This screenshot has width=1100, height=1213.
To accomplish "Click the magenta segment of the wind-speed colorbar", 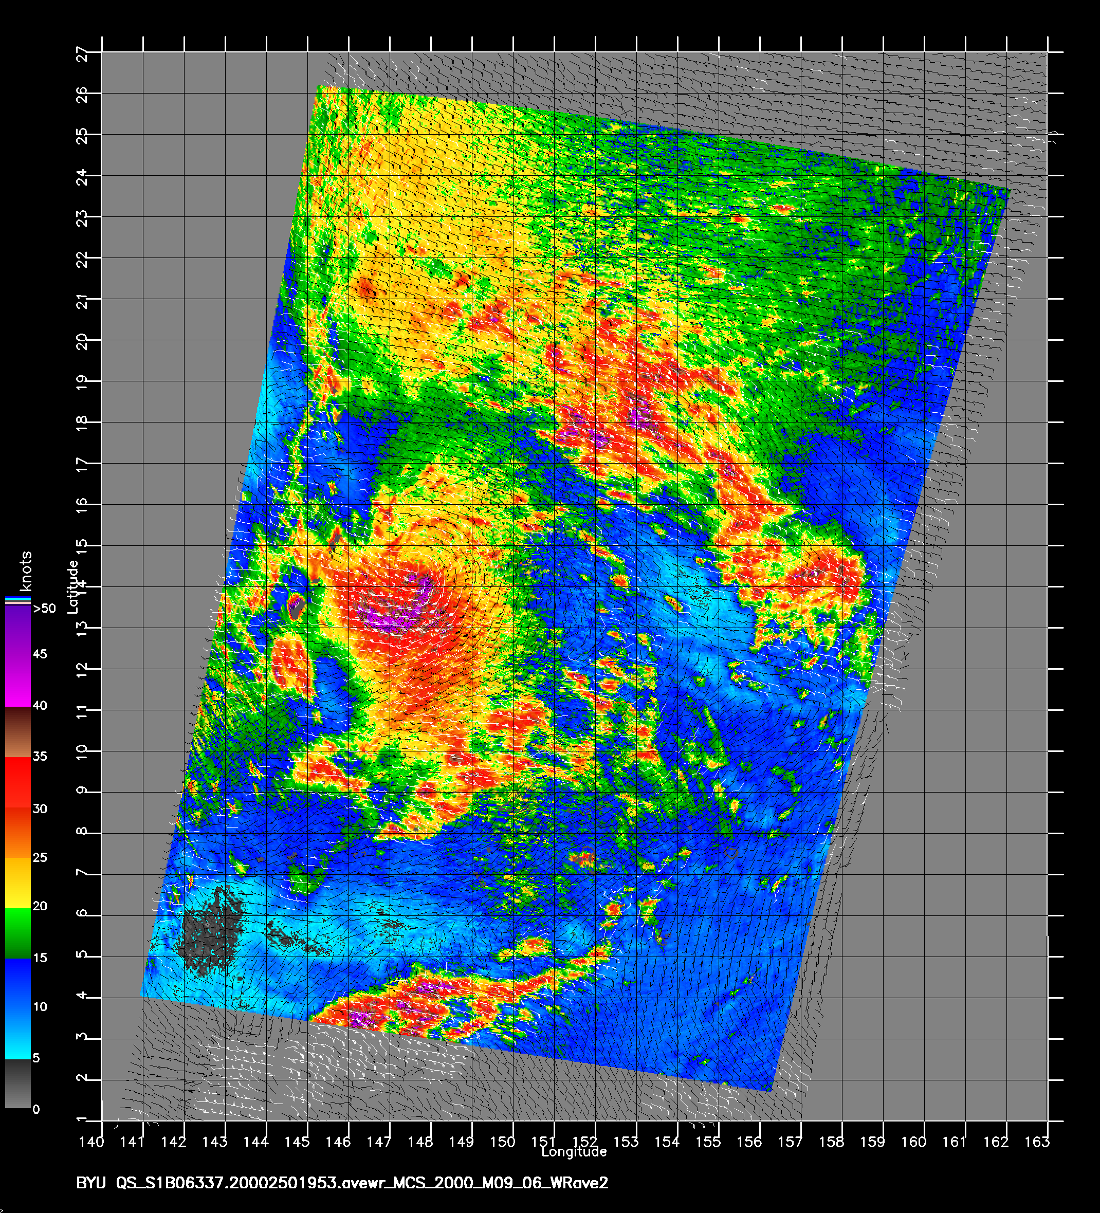I will pyautogui.click(x=17, y=680).
